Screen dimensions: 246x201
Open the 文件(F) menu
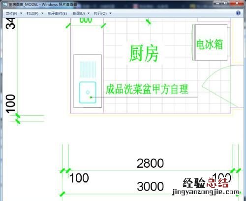11,13
